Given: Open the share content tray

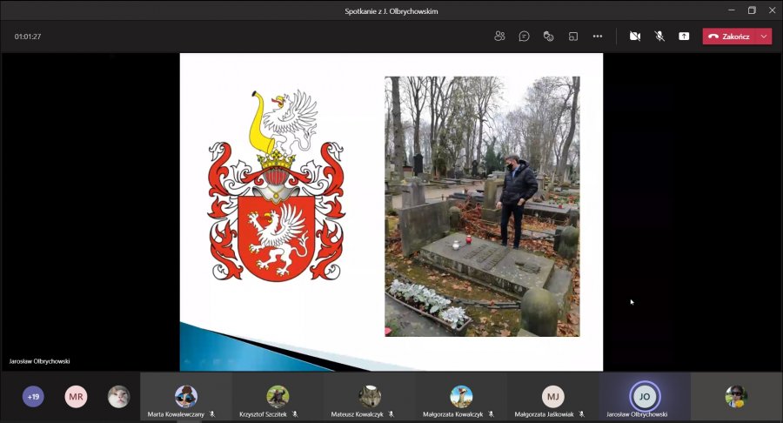Looking at the screenshot, I should point(684,37).
